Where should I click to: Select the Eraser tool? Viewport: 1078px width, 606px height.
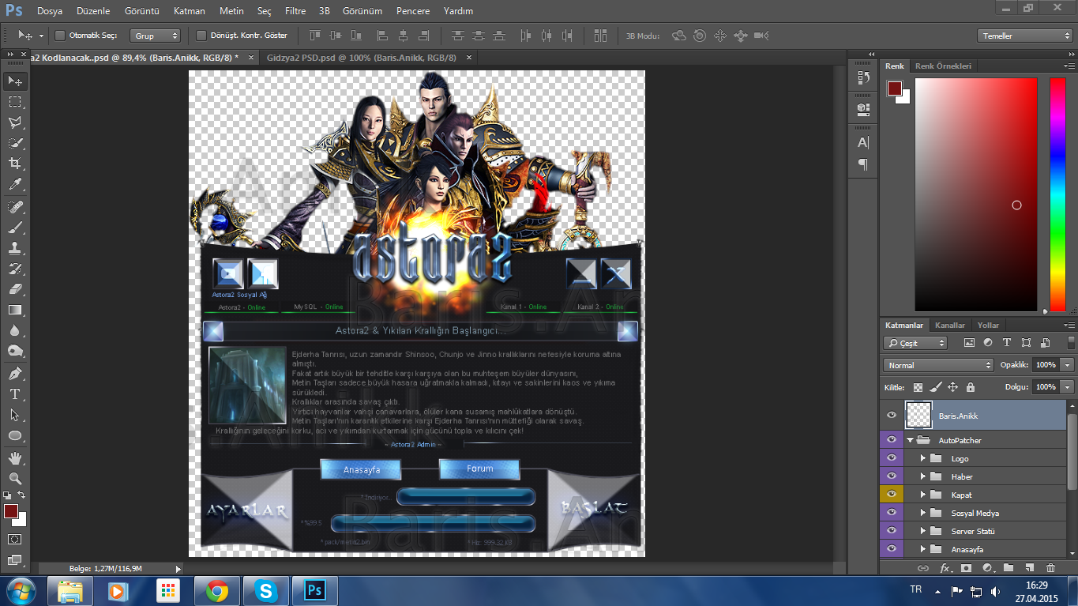tap(15, 289)
